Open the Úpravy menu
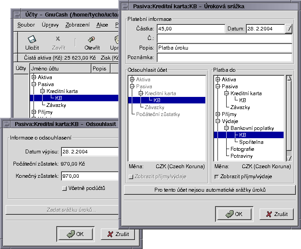 pyautogui.click(x=50, y=25)
